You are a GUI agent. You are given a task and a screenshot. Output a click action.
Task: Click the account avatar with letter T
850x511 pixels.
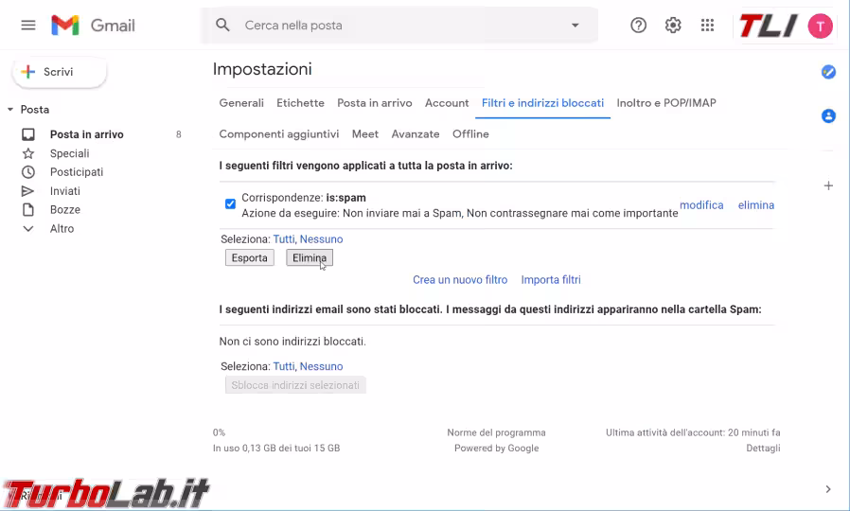tap(821, 26)
